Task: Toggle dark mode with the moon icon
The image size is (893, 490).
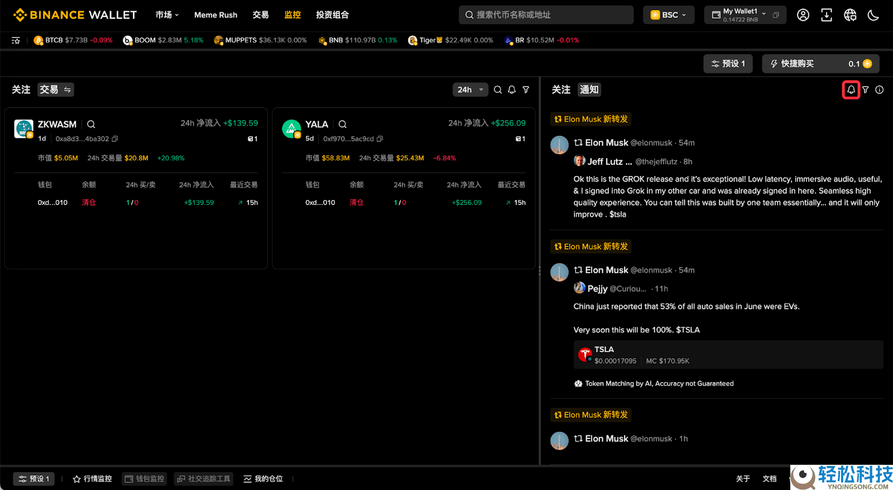Action: [x=873, y=15]
